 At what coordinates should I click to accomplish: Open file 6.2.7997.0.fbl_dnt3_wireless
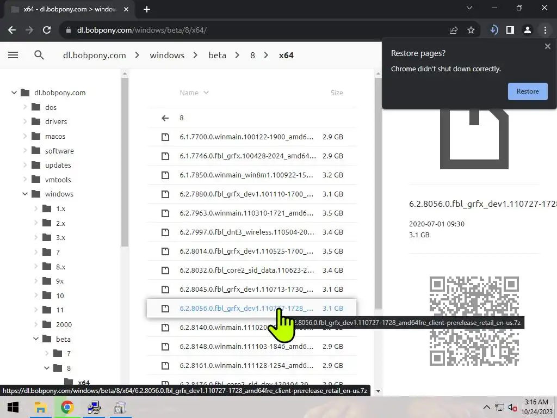(x=251, y=232)
